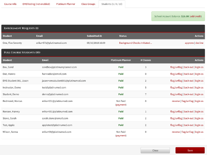Decline One, Five Seventy's enrollment request
Image resolution: width=207 pixels, height=155 pixels.
tap(199, 43)
